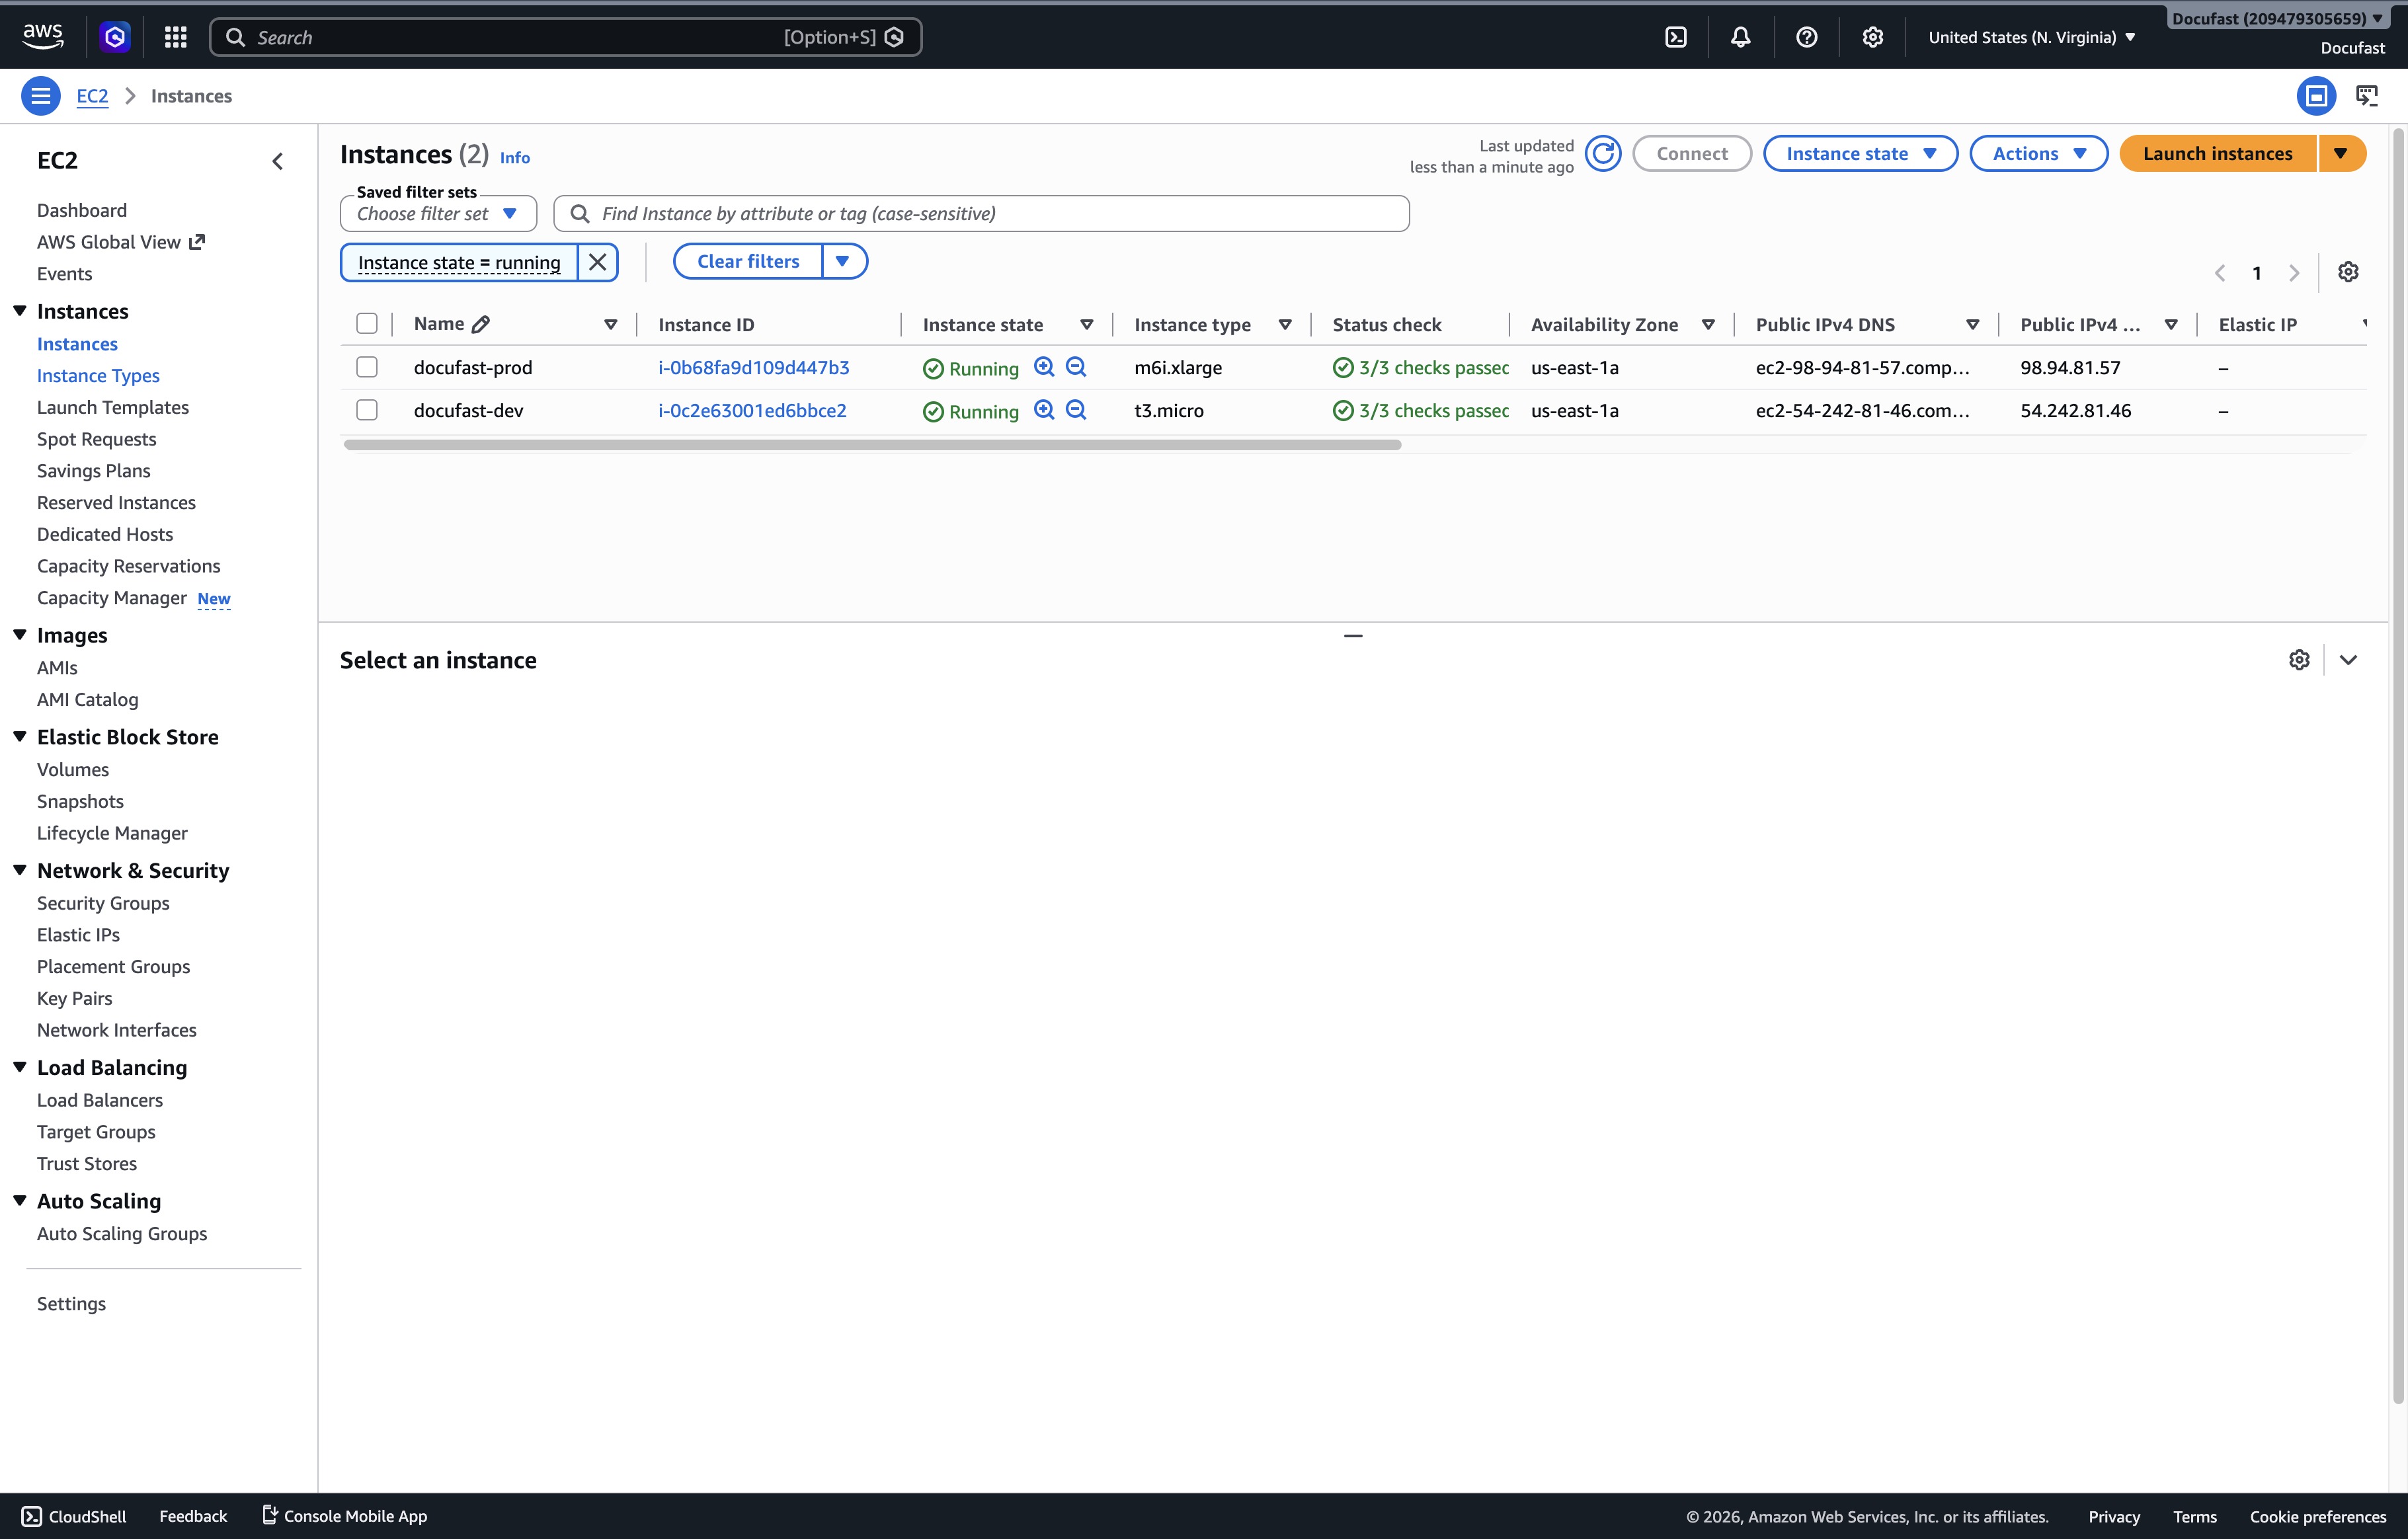Open instance ID i-0c2e63001ed6bbce2 link
This screenshot has height=1539, width=2408.
(752, 410)
